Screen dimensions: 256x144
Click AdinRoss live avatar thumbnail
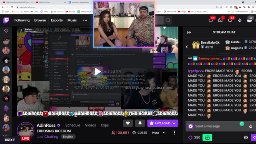tap(26, 131)
